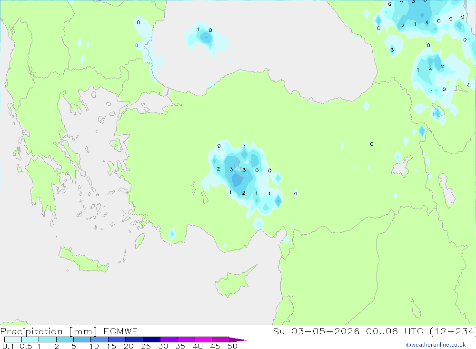Select the 30–35 mm purple legend swatch

point(169,339)
